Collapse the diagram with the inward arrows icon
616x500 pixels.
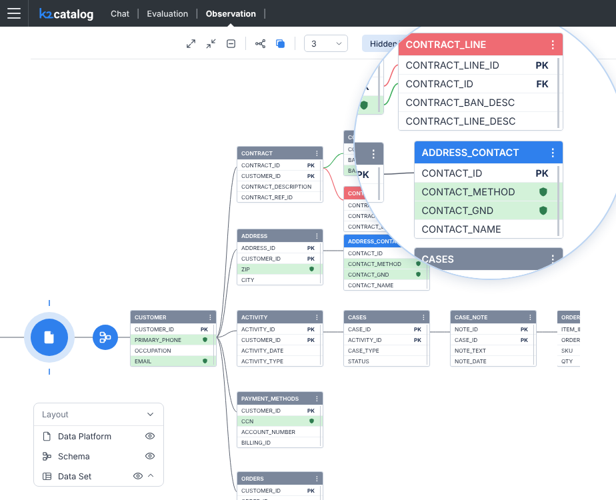click(211, 43)
